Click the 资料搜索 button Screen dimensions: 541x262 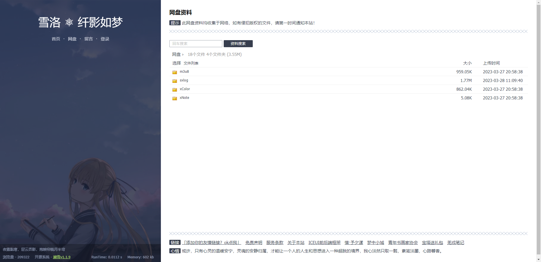[238, 44]
